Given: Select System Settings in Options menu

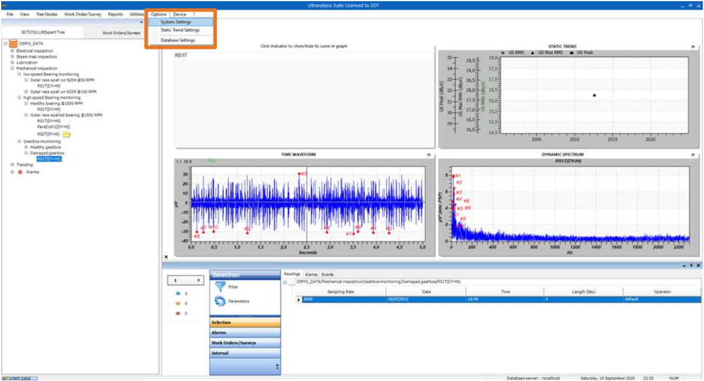Looking at the screenshot, I should coord(175,22).
